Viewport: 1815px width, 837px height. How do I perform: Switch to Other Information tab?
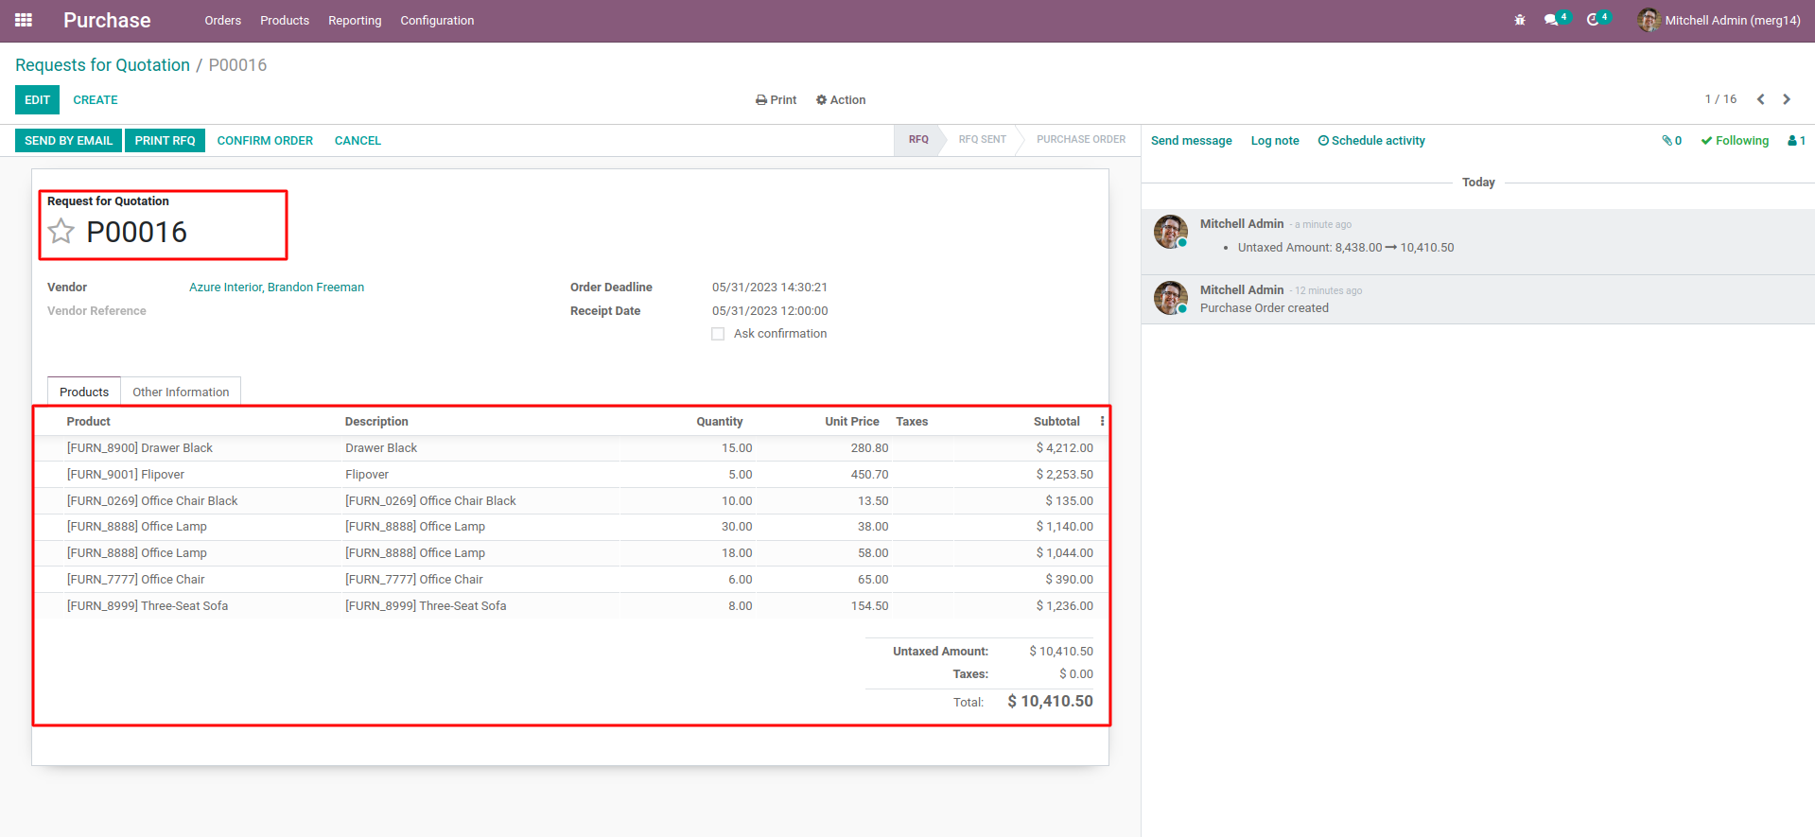pyautogui.click(x=181, y=392)
